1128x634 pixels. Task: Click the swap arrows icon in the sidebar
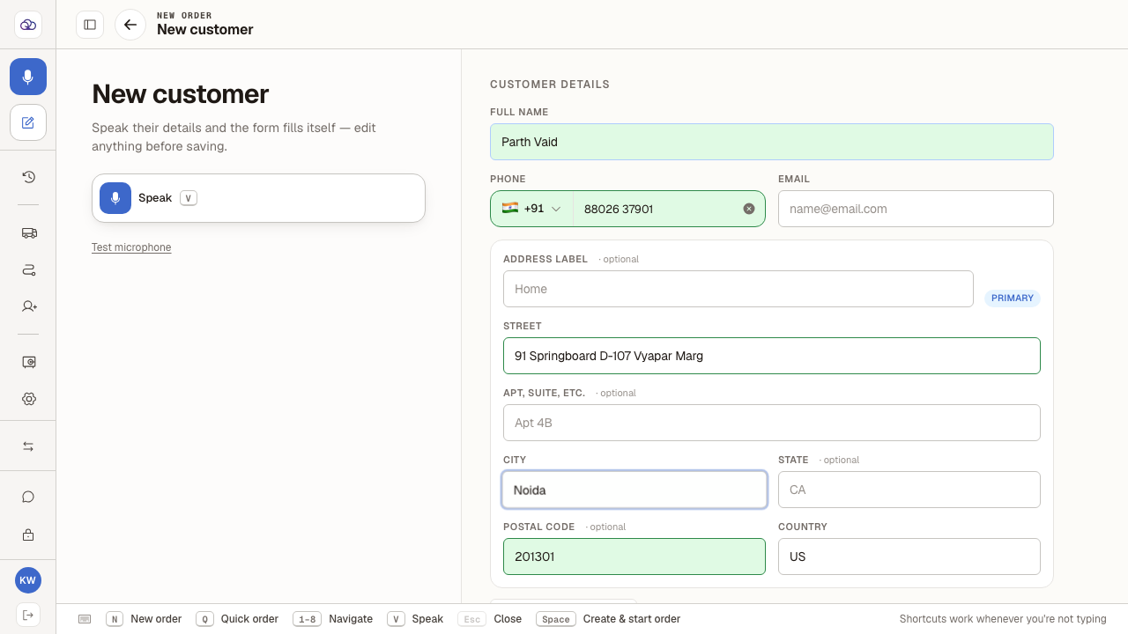[28, 446]
